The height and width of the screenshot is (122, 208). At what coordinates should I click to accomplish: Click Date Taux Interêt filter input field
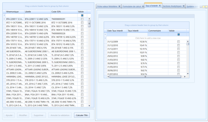pyautogui.click(x=117, y=35)
